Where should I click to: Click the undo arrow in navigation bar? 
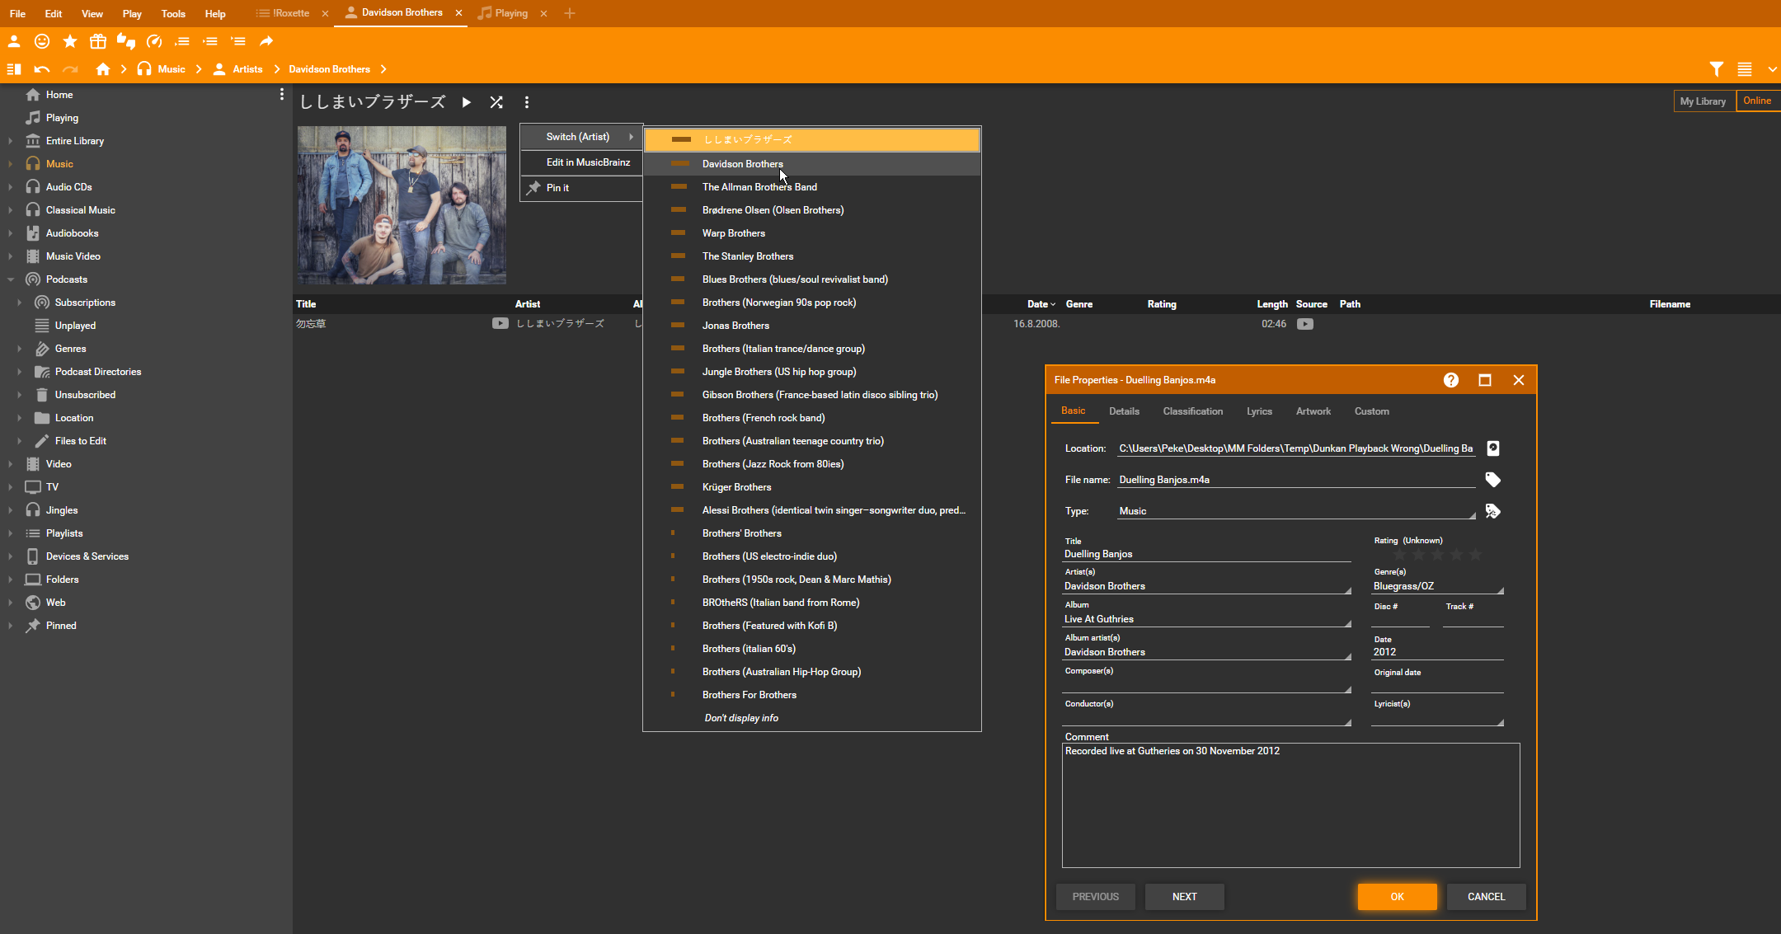pyautogui.click(x=42, y=69)
